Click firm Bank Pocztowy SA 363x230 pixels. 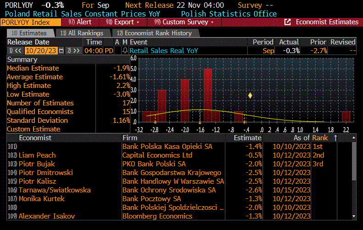click(151, 199)
